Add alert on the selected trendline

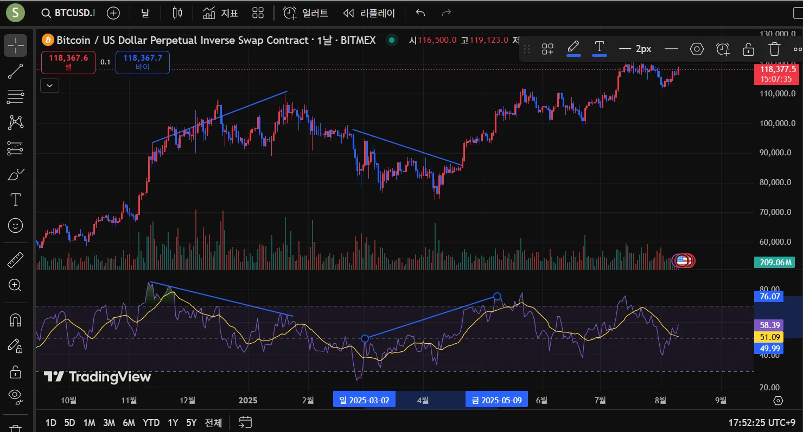coord(723,49)
